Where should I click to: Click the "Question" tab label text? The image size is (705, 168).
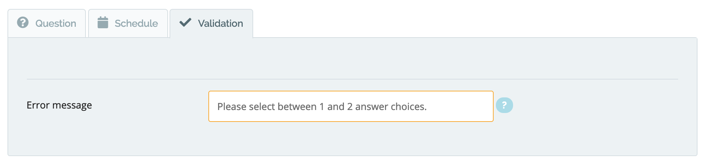click(56, 23)
